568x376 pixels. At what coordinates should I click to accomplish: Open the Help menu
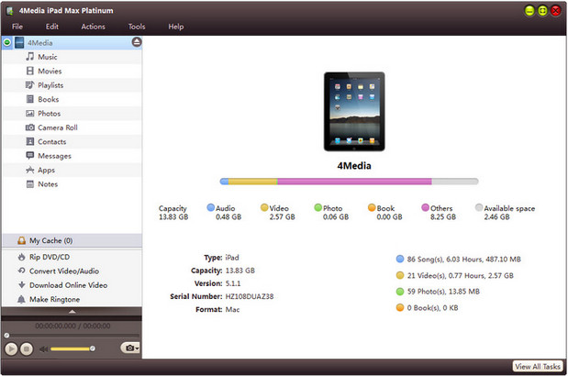pyautogui.click(x=175, y=27)
